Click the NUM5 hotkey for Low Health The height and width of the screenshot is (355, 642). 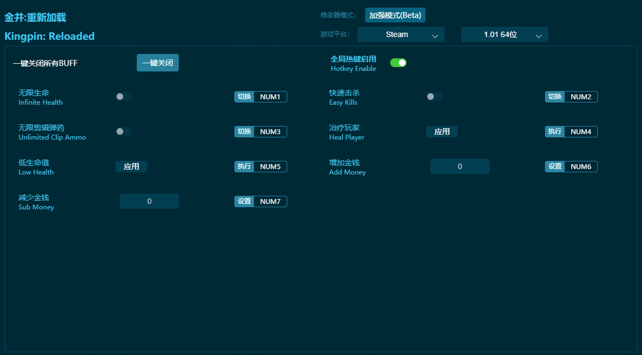click(270, 166)
